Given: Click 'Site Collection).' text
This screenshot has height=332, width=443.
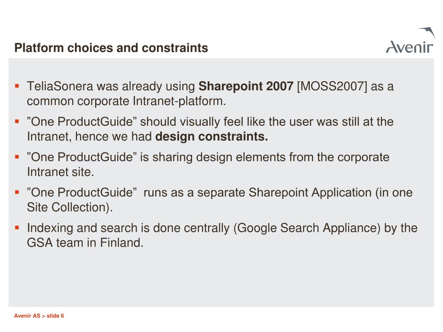Looking at the screenshot, I should (70, 207).
